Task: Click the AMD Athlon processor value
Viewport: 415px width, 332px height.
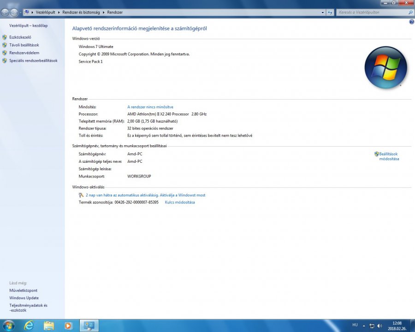Action: tap(167, 114)
